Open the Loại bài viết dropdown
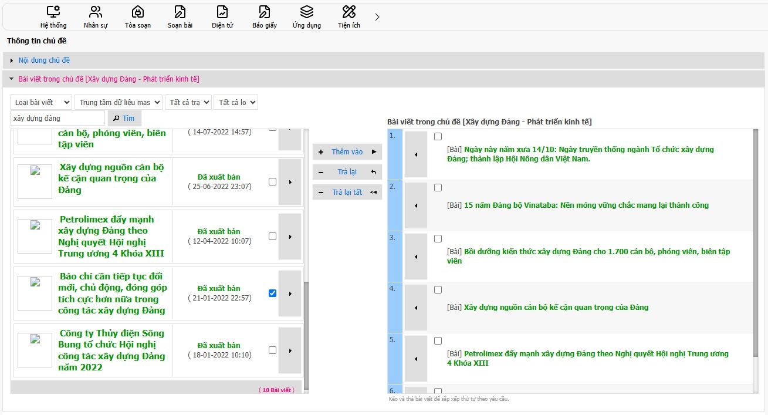Viewport: 768px width, 415px height. click(41, 102)
